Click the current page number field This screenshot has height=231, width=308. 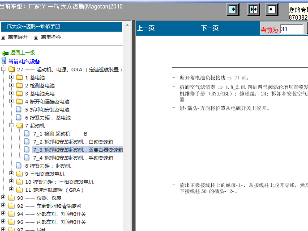pos(291,29)
